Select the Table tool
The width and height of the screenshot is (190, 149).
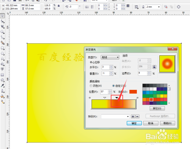[x=2, y=75]
